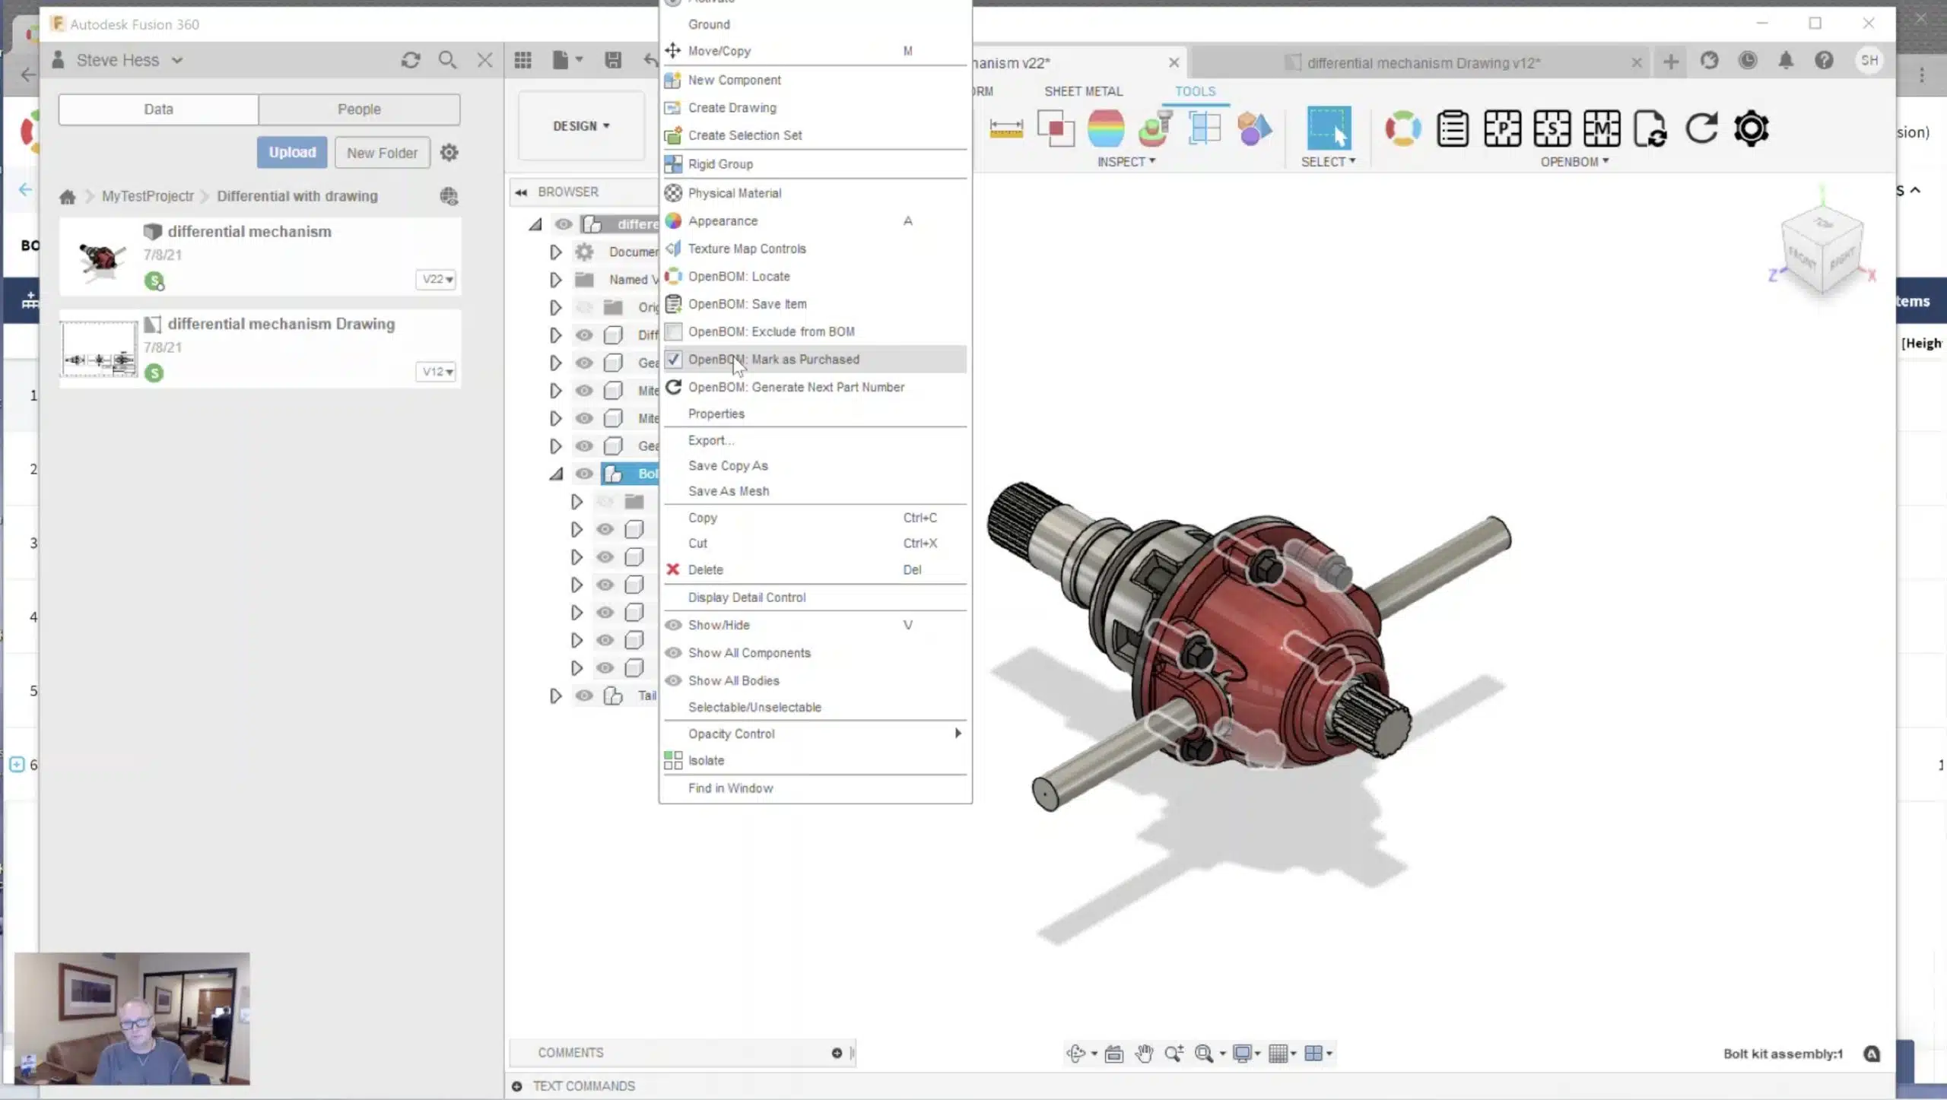Switch to the People tab
Image resolution: width=1947 pixels, height=1100 pixels.
click(359, 109)
